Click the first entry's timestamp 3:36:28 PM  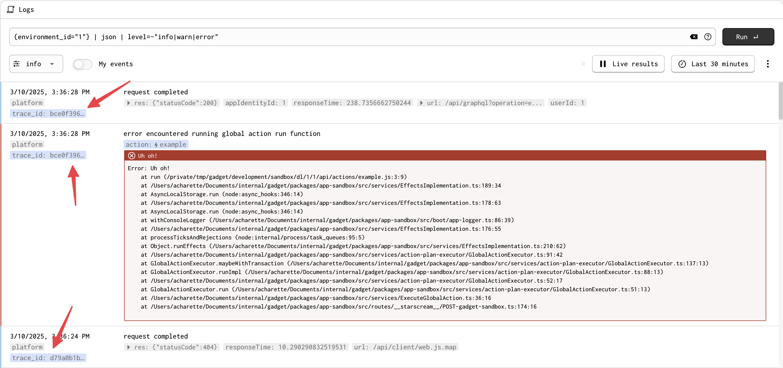coord(50,92)
